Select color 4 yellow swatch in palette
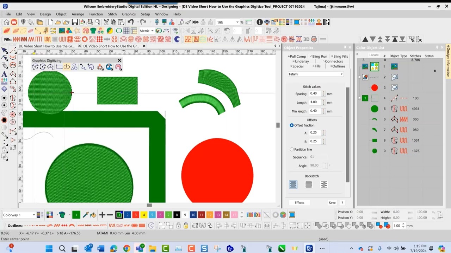 [144, 215]
